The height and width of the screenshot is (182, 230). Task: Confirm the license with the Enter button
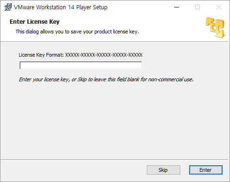(x=206, y=170)
